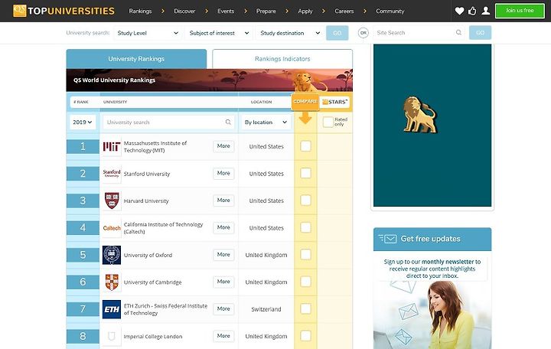Screen dimensions: 551x349
Task: Tick compare checkbox for ETH Zurich
Action: [x=305, y=309]
